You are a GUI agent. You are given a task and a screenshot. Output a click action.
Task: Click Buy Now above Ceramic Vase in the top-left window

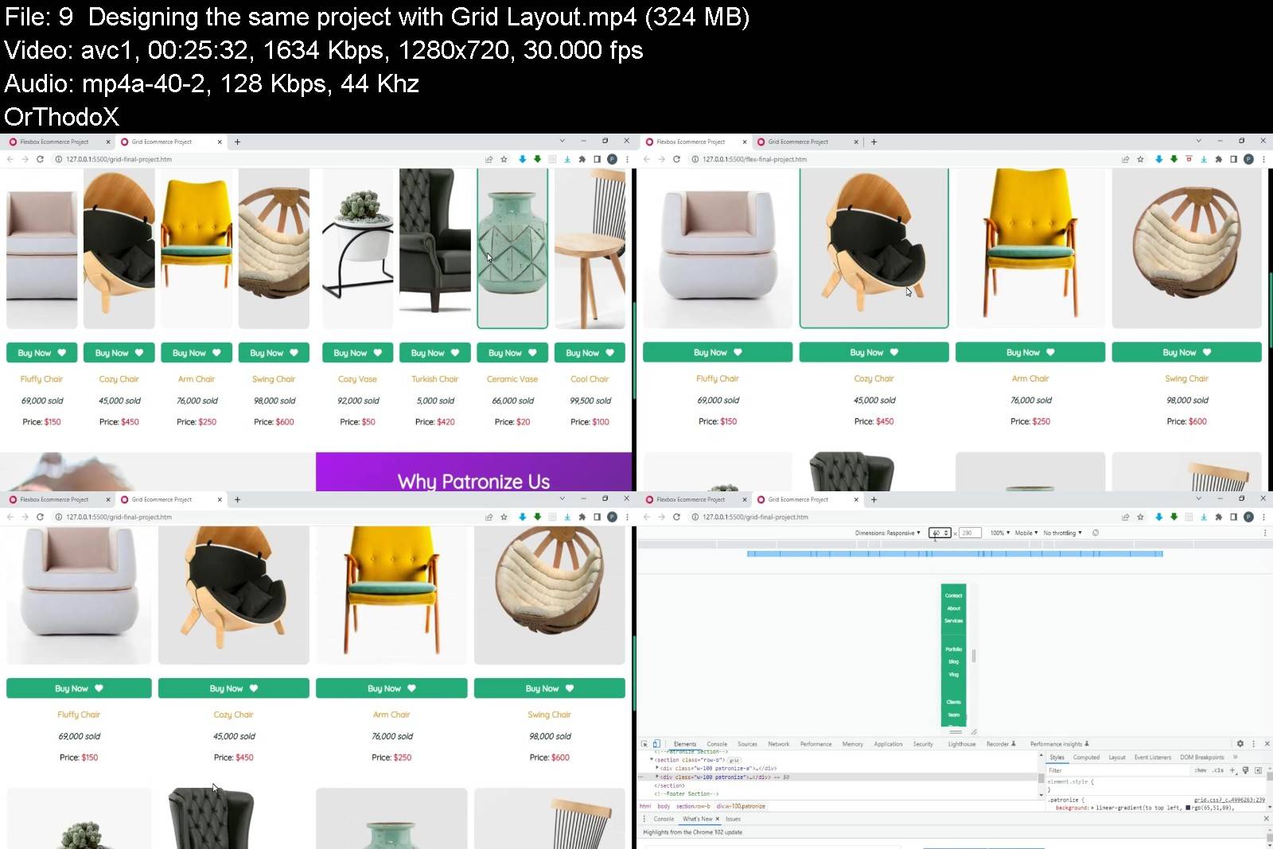coord(512,353)
